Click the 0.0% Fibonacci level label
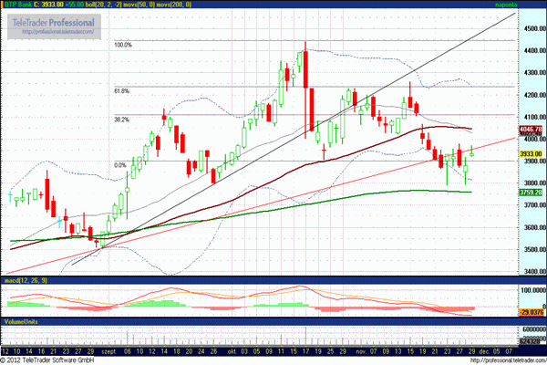The image size is (547, 365). pyautogui.click(x=119, y=165)
